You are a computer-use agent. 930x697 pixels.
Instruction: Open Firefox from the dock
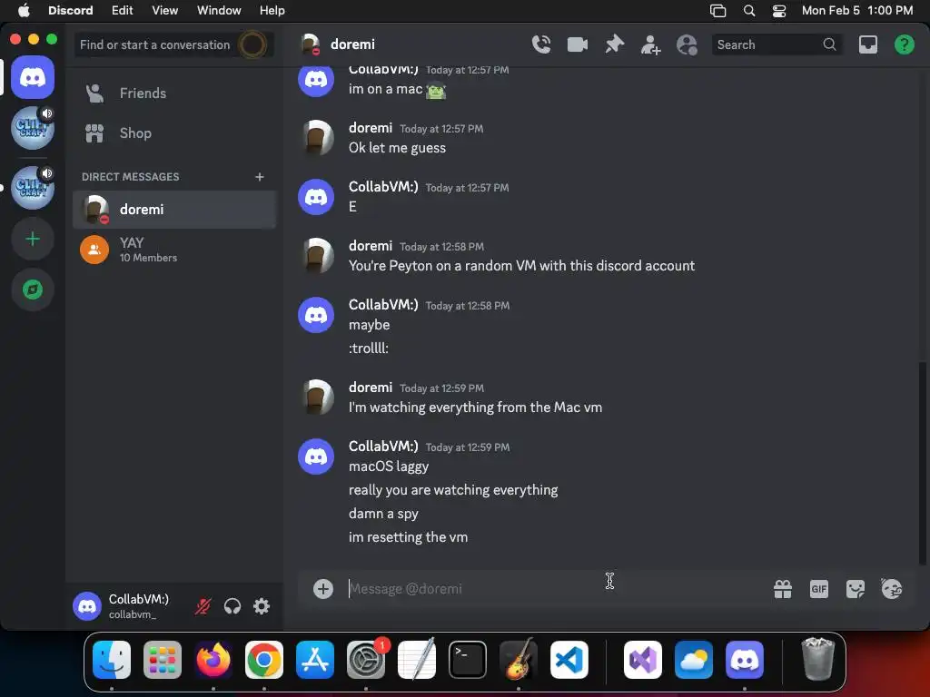point(213,660)
